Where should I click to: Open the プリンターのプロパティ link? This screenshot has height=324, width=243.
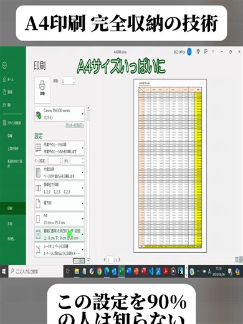[x=75, y=125]
